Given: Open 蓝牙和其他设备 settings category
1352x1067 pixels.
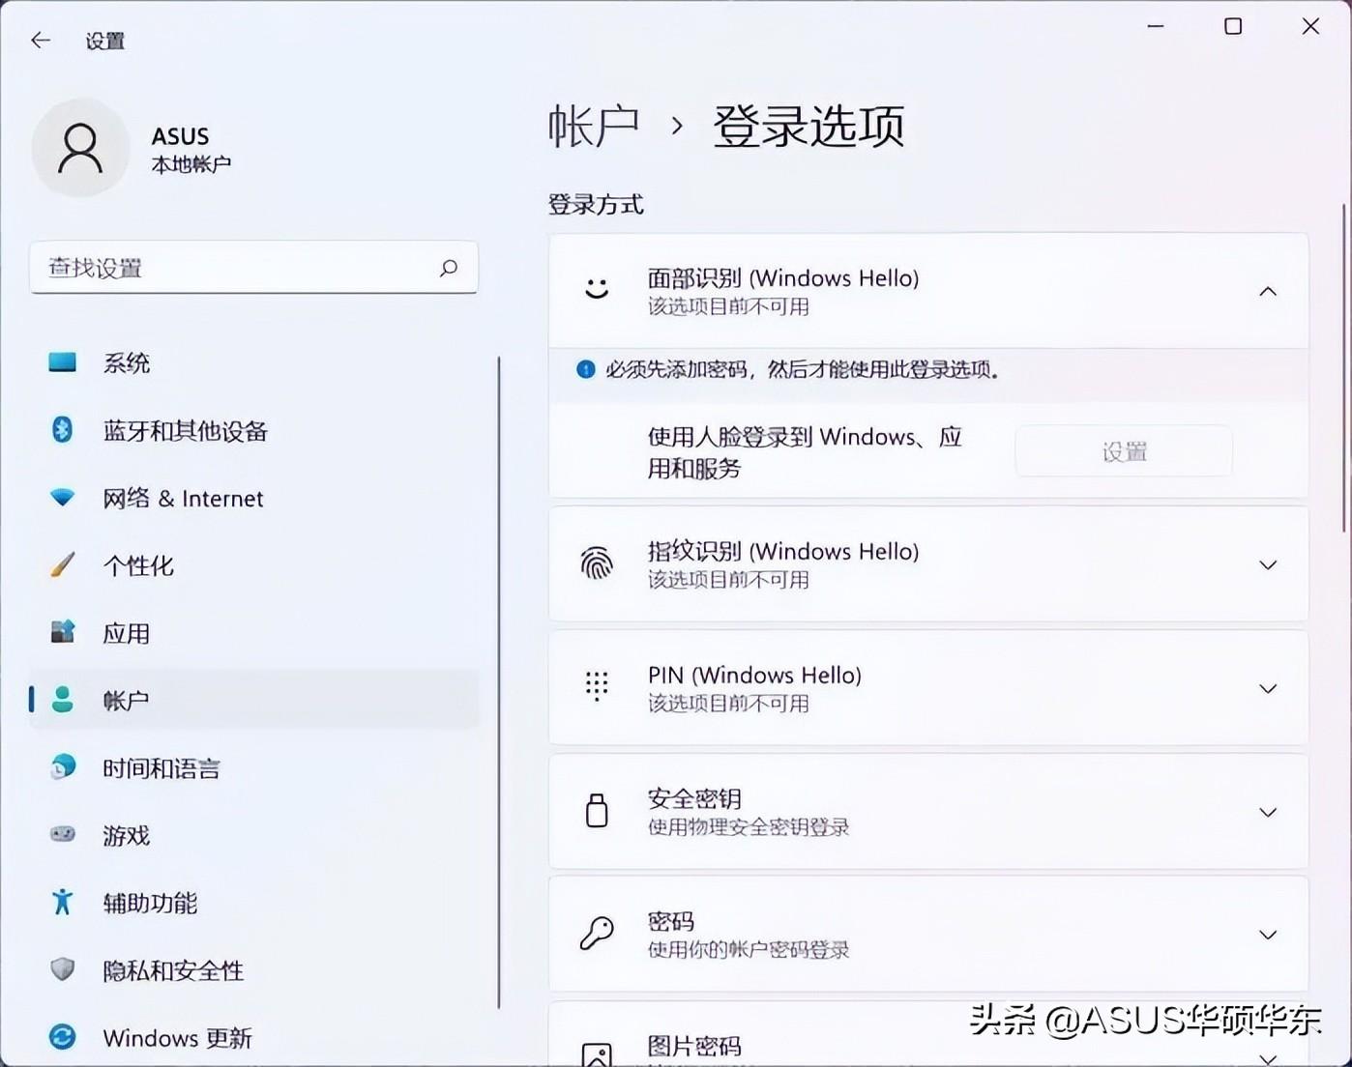Looking at the screenshot, I should pos(254,431).
